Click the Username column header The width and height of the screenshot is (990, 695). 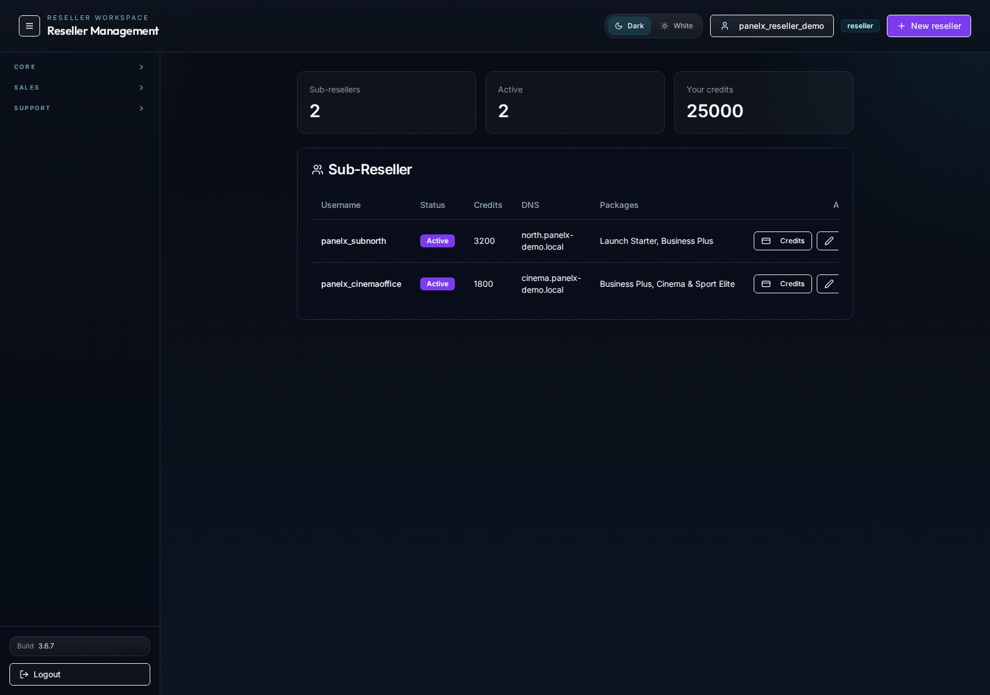[x=341, y=205]
